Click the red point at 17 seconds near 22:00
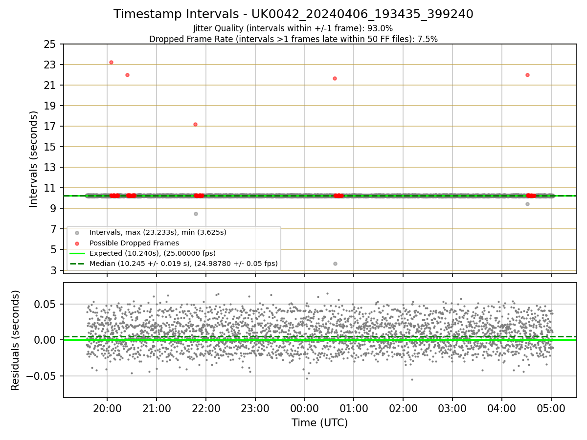This screenshot has width=587, height=440. tap(195, 124)
